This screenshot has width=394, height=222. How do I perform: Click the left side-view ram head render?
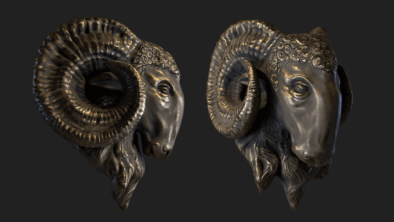tap(108, 114)
